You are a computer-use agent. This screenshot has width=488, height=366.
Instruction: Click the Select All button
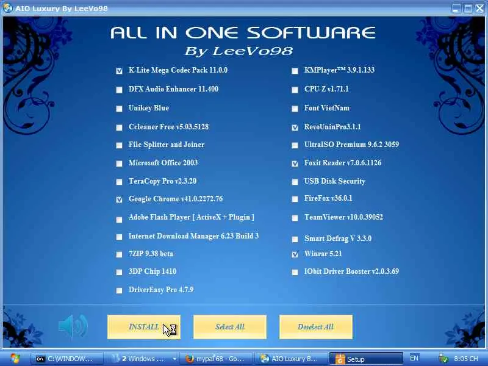230,327
